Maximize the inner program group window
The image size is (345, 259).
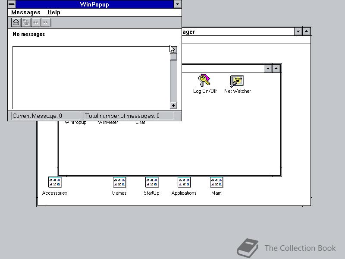tap(276, 69)
